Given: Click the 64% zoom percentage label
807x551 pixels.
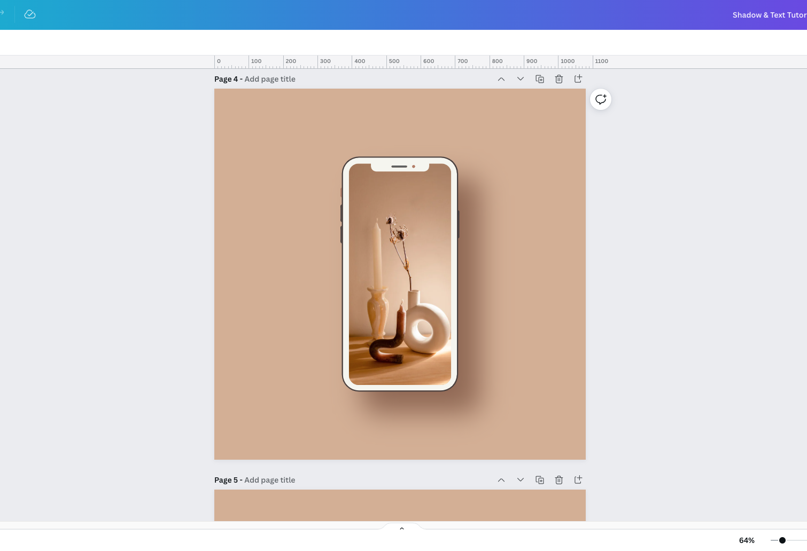Looking at the screenshot, I should [746, 540].
